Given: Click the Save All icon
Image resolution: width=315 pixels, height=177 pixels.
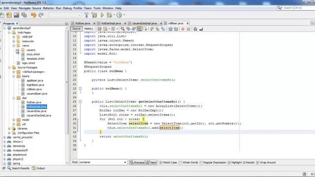Looking at the screenshot, I should [x=24, y=15].
